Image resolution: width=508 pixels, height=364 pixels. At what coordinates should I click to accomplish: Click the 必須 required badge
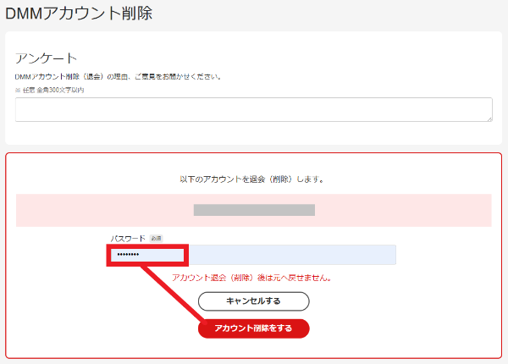click(x=156, y=239)
